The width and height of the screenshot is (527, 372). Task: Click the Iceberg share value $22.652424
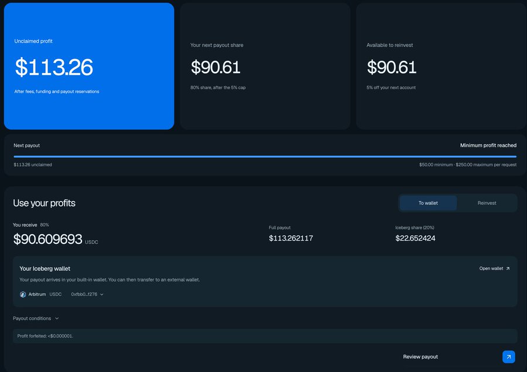pyautogui.click(x=415, y=239)
